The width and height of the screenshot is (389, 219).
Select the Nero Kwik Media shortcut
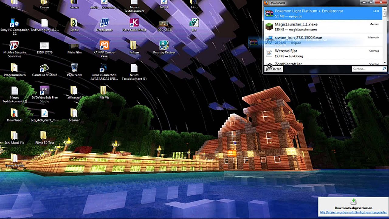pos(134,25)
